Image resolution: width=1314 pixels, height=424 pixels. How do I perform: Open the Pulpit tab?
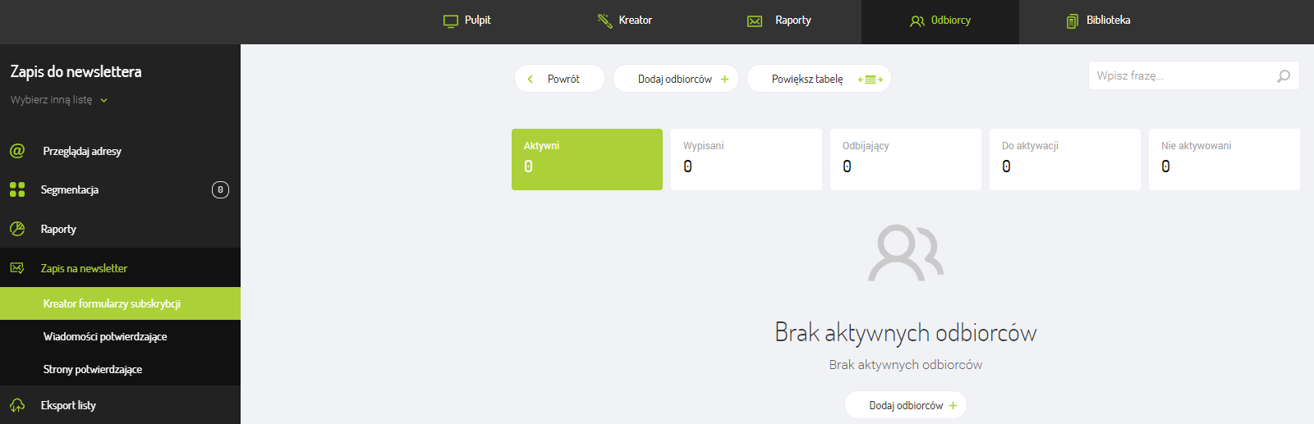(x=466, y=21)
